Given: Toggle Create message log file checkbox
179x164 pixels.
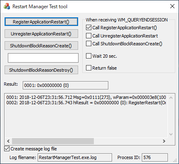Looking at the screenshot, I should click(x=7, y=149).
